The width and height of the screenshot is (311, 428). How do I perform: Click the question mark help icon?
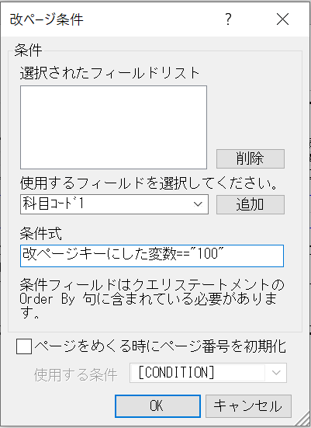click(229, 19)
